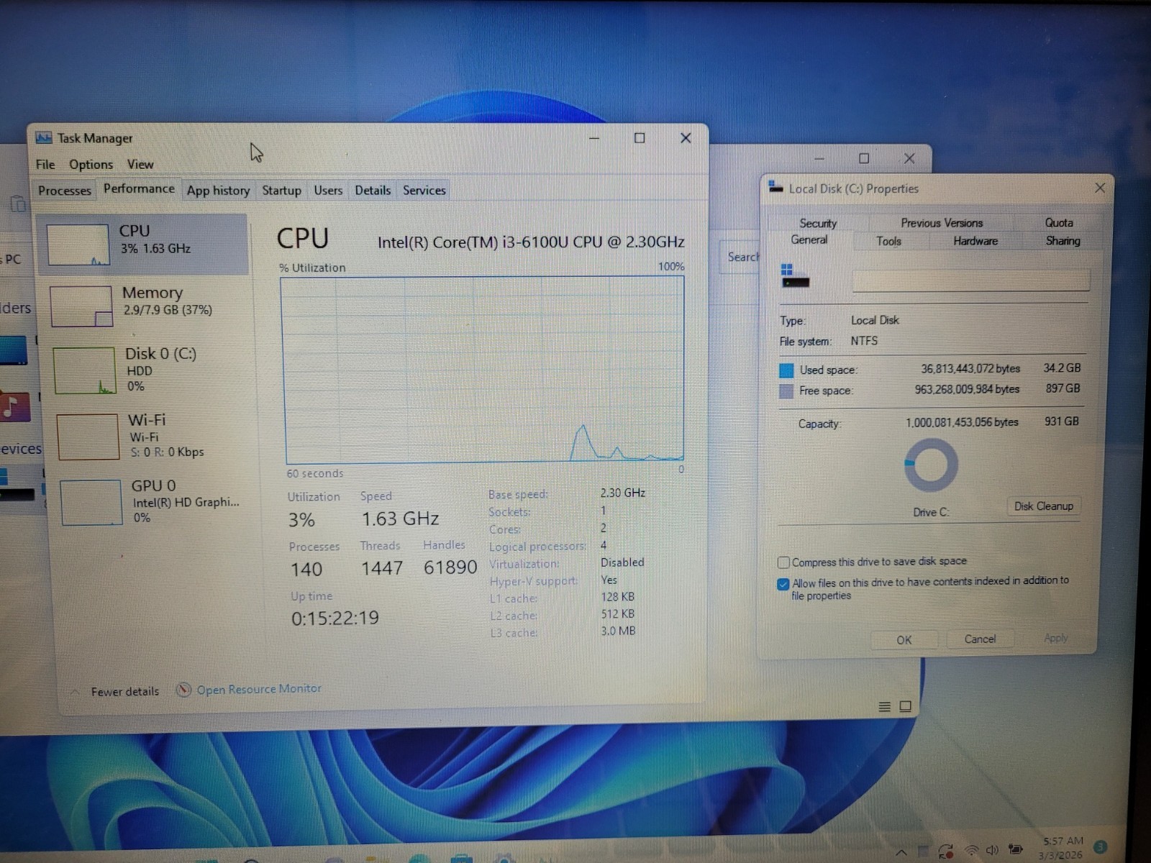The height and width of the screenshot is (863, 1151).
Task: Click the Capacity 931 GB value
Action: click(x=1061, y=421)
